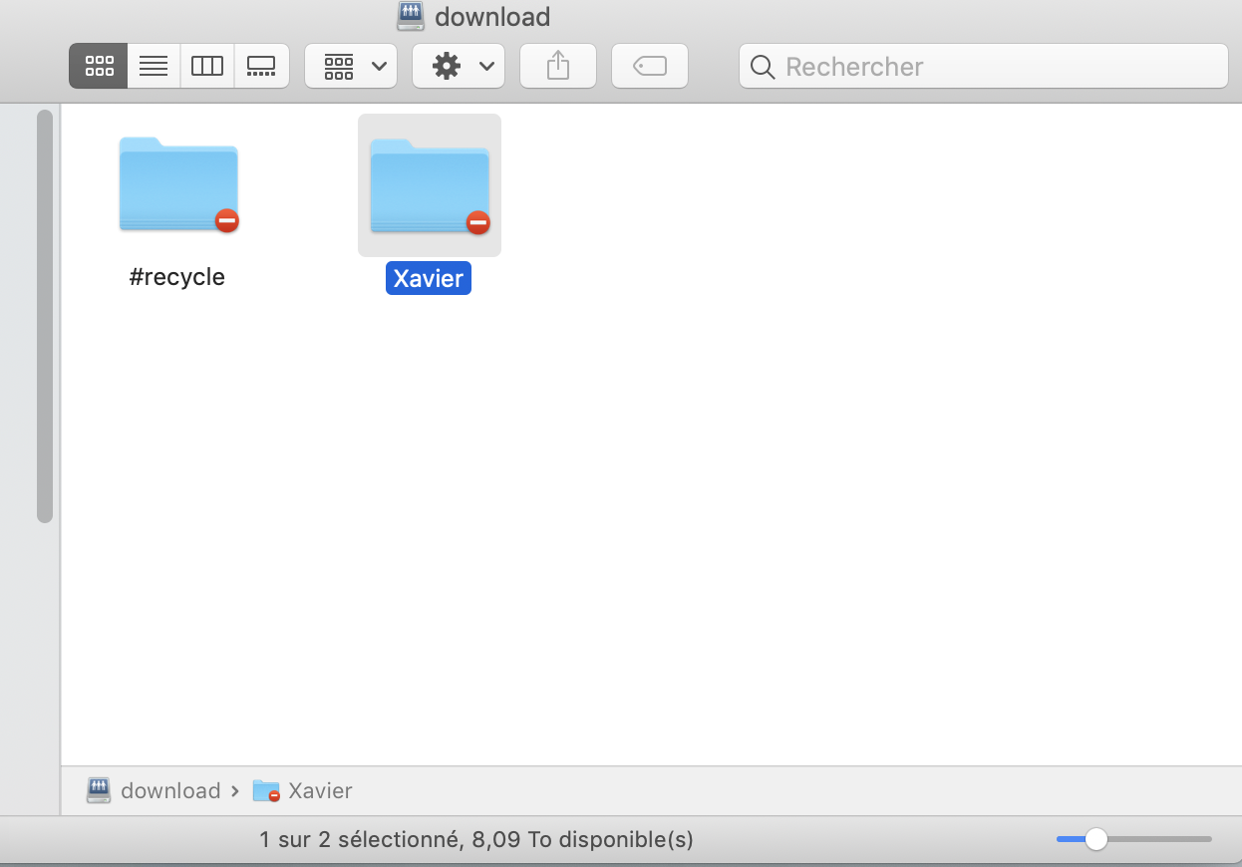Click the #recycle folder name label
This screenshot has height=867, width=1242.
coord(177,277)
